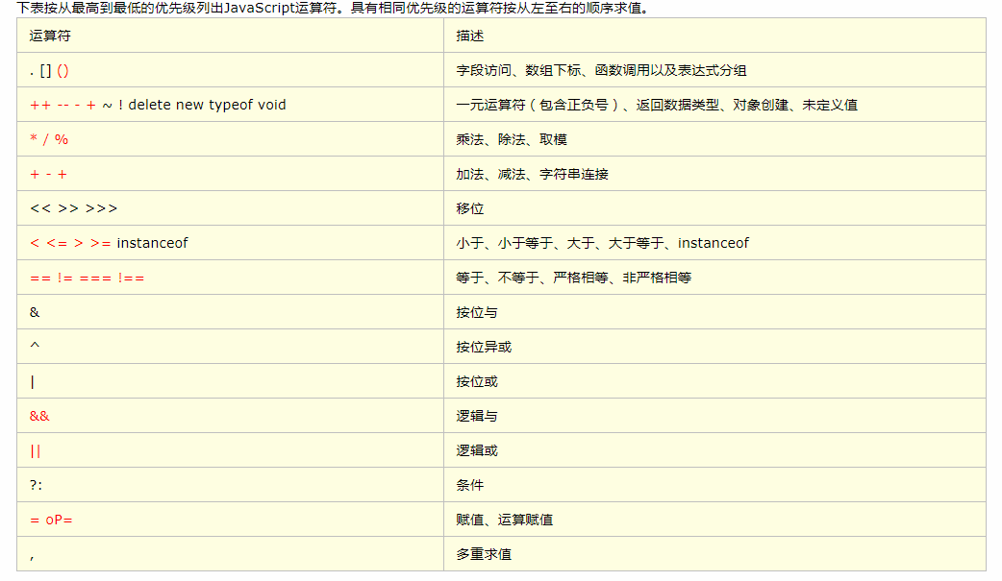Select the '++ -- - + ~ ! delete new typeof void' cell
Viewport: 1002px width, 581px height.
click(x=230, y=105)
